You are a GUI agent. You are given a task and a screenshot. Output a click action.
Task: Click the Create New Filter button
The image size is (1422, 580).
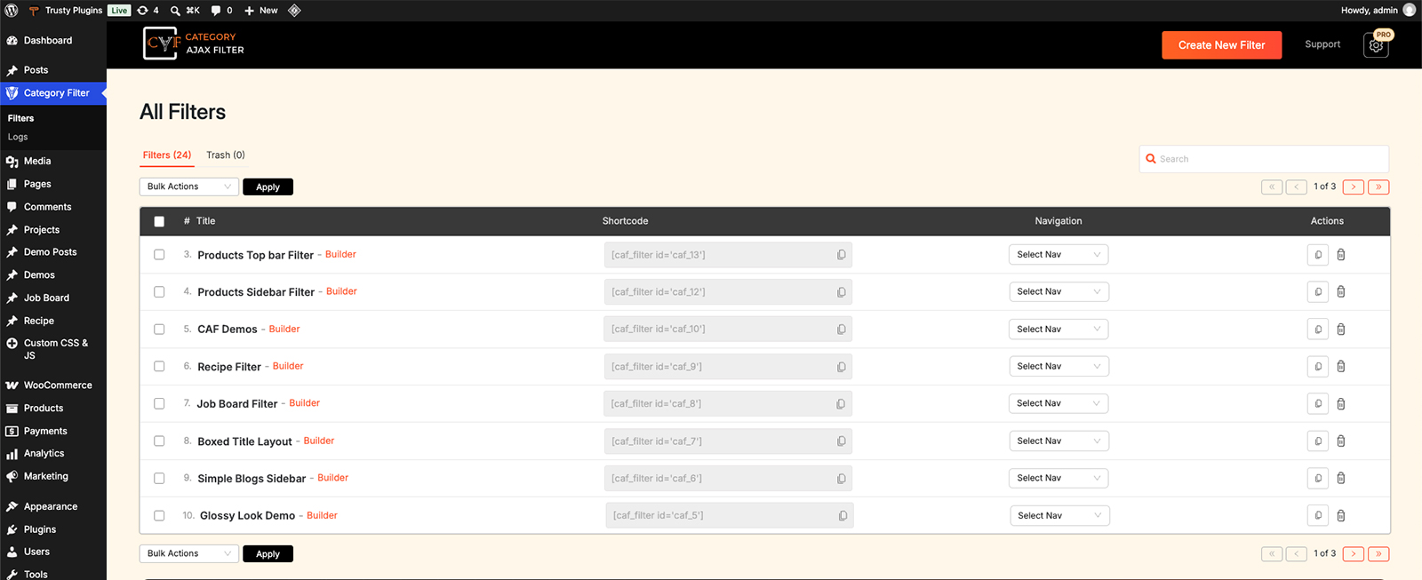tap(1222, 45)
